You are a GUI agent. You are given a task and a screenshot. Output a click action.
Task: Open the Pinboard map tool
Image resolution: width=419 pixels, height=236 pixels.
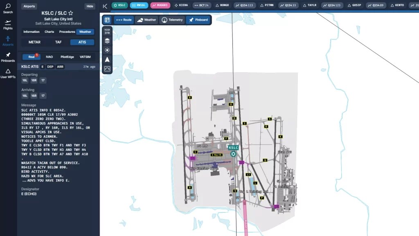coord(198,19)
